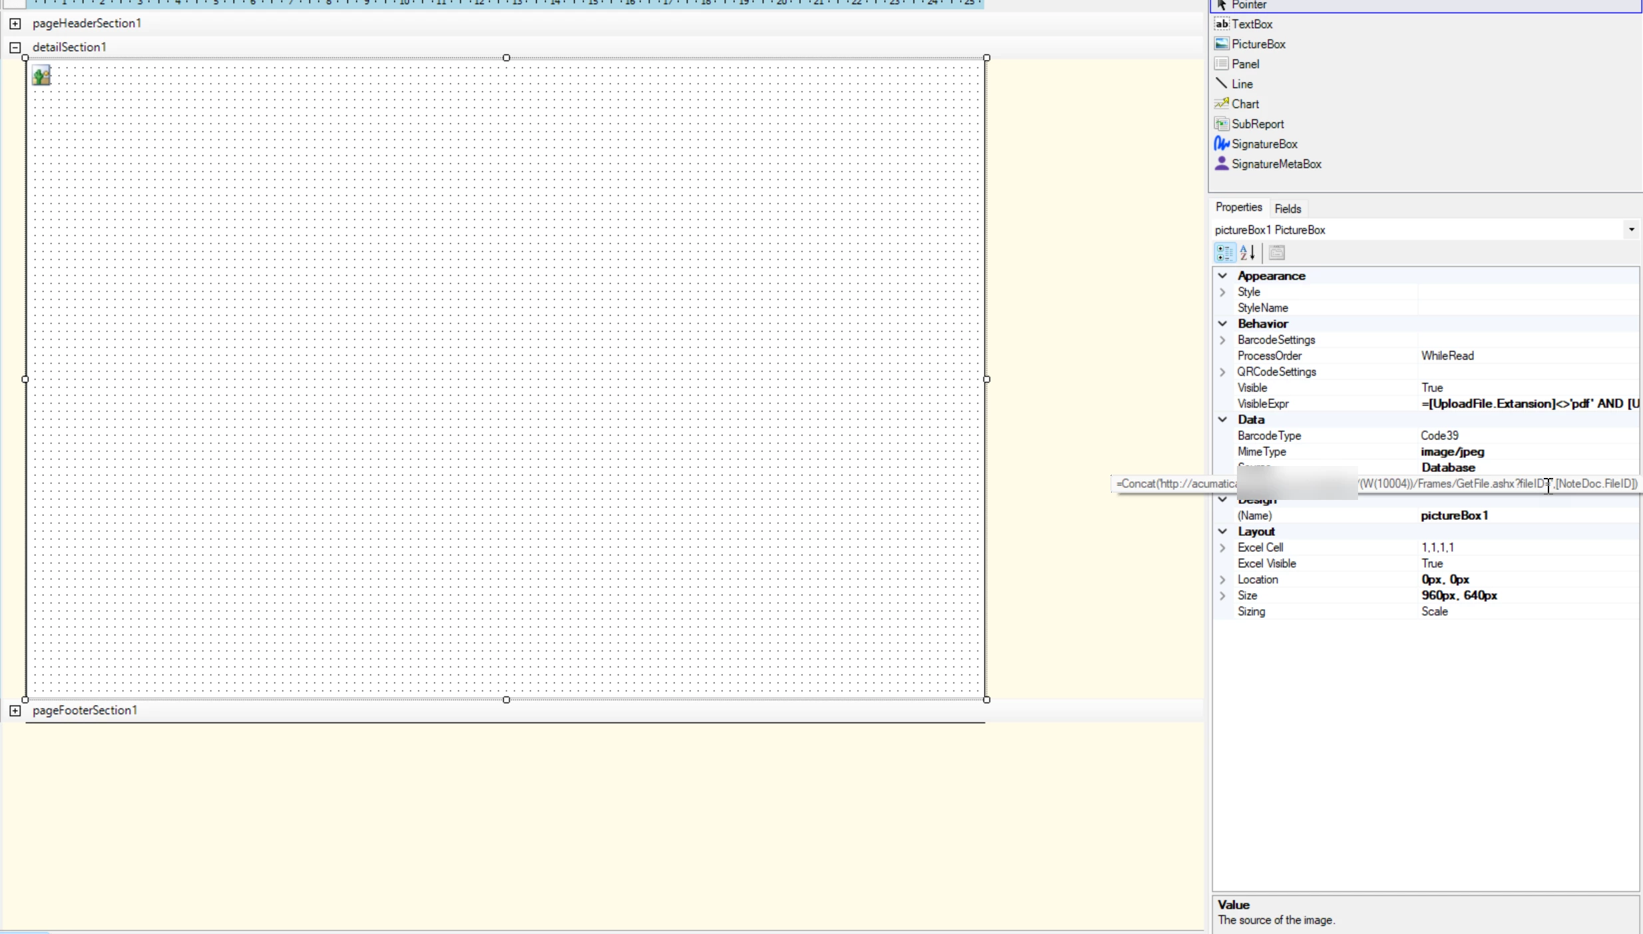Screen dimensions: 1643x934
Task: Open the Properties tab
Action: pyautogui.click(x=1238, y=208)
